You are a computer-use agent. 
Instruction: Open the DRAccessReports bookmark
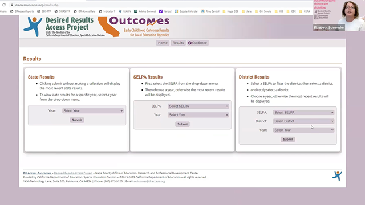(22, 11)
